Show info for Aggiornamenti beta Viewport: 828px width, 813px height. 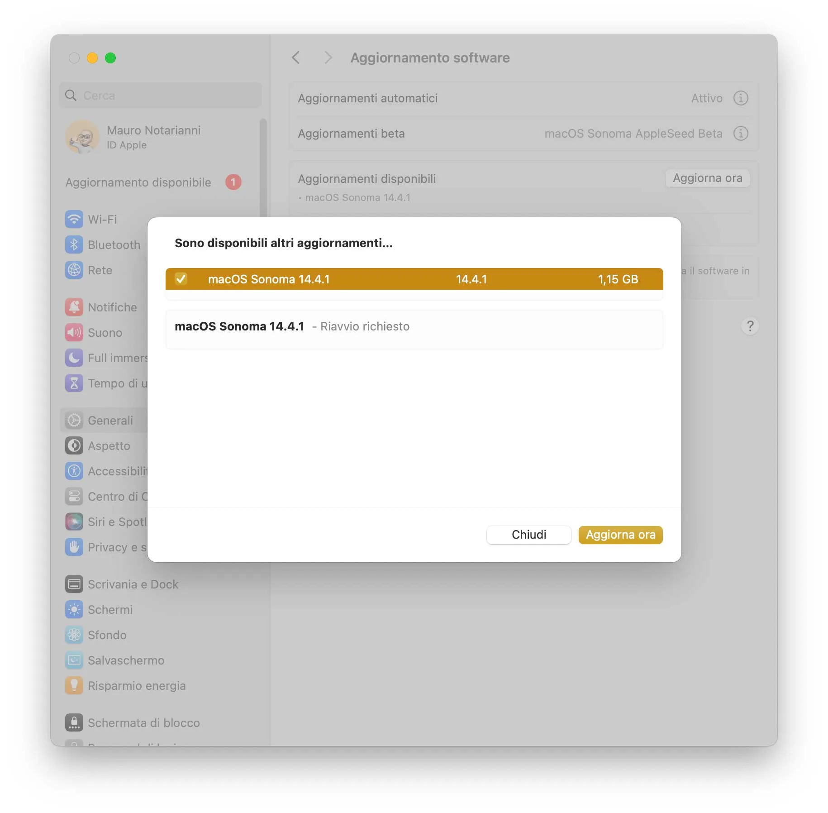point(740,134)
